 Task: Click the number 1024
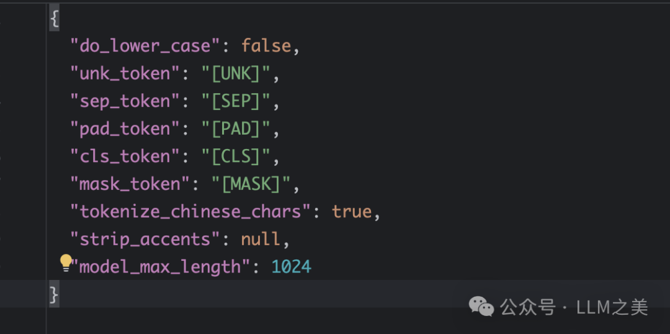pyautogui.click(x=292, y=267)
